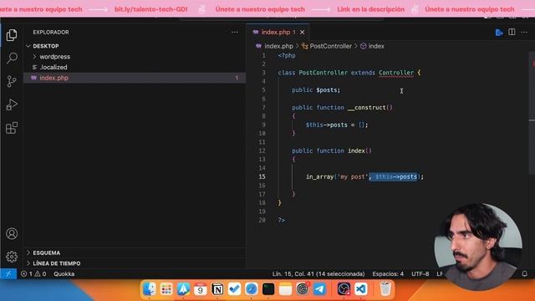Open the Accounts menu icon
The image size is (535, 301).
(12, 234)
